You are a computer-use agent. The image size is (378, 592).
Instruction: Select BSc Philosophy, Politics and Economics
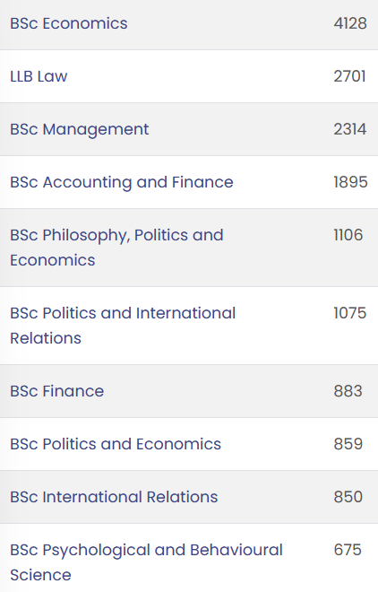(116, 248)
